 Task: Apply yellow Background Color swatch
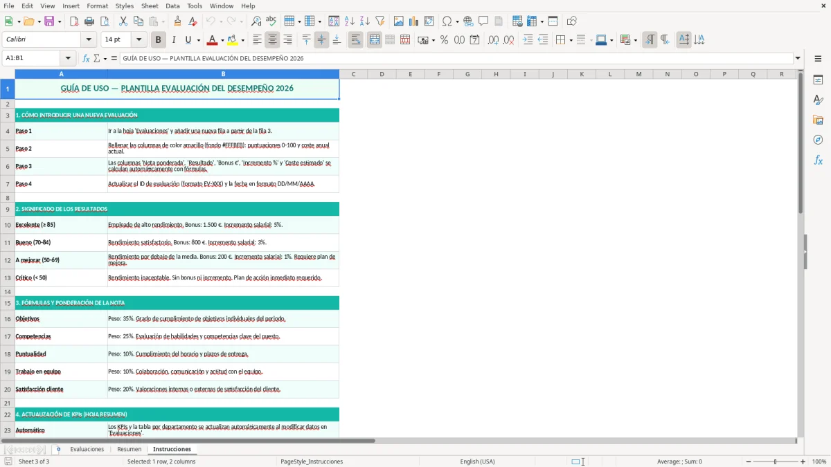tap(232, 40)
